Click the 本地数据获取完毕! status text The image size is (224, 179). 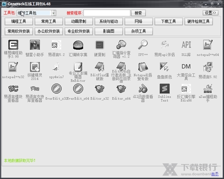pyautogui.click(x=19, y=160)
